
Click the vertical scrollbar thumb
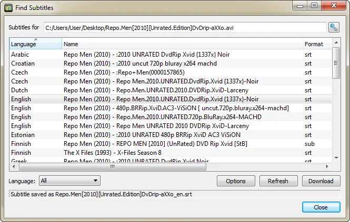pos(336,63)
